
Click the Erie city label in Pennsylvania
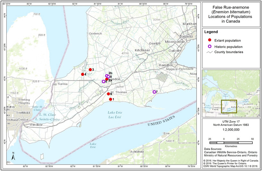coord(166,133)
